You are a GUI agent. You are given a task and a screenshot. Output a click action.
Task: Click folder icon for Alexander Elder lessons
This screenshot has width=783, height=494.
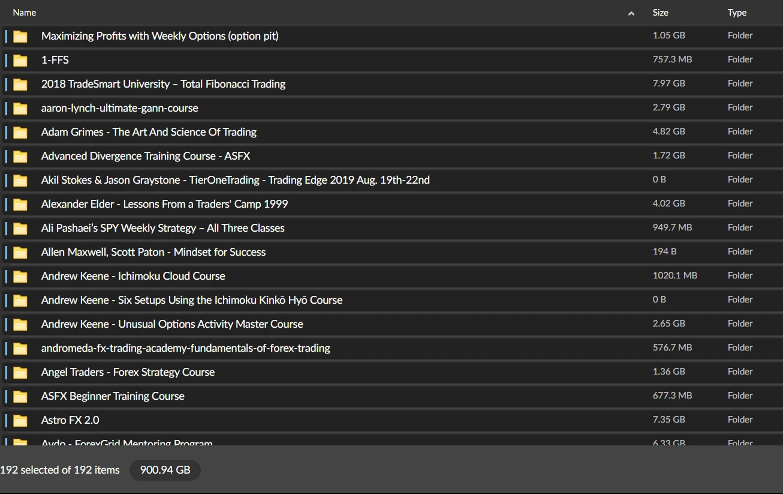[x=20, y=205]
